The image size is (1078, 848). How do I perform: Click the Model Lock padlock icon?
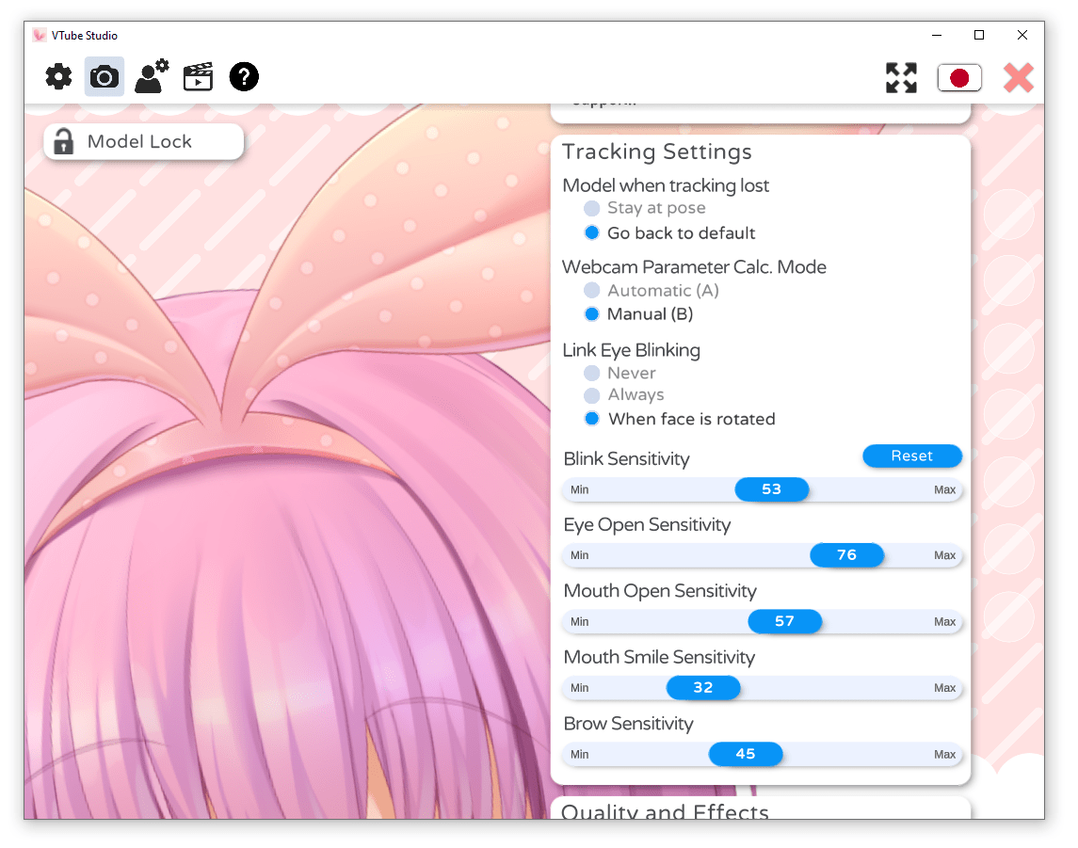[63, 141]
